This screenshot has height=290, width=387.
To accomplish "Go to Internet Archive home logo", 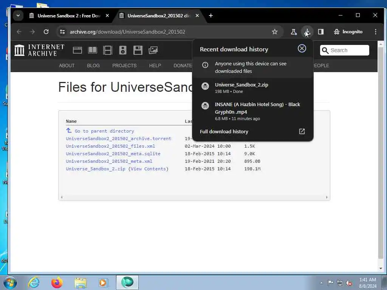I will coord(39,50).
